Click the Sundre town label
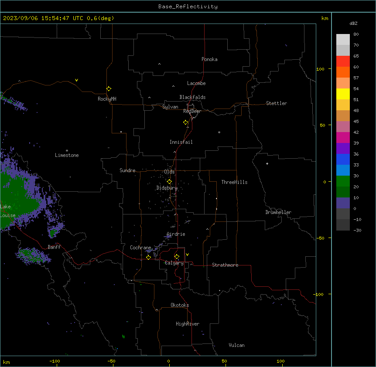 point(127,170)
